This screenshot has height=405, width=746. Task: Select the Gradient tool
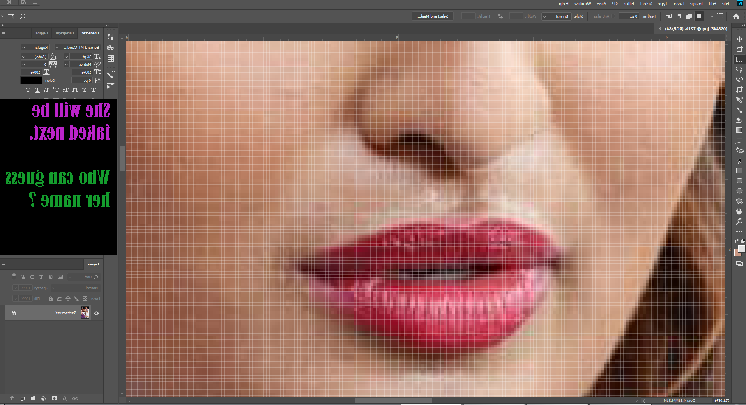[739, 130]
